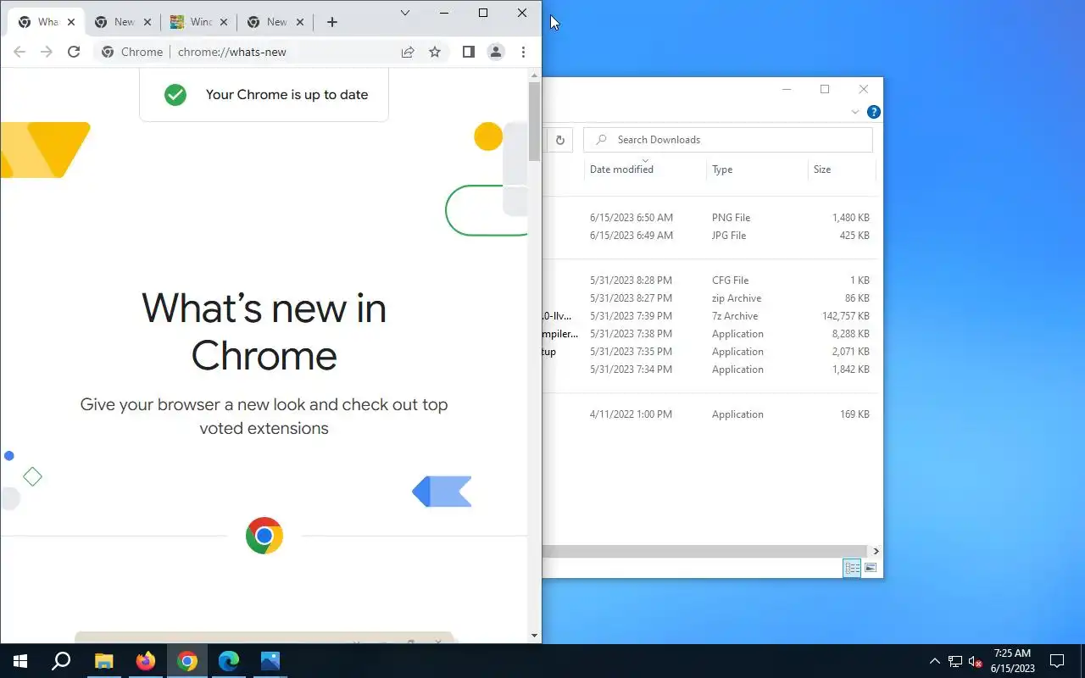Open a new Chrome tab with plus

click(332, 22)
